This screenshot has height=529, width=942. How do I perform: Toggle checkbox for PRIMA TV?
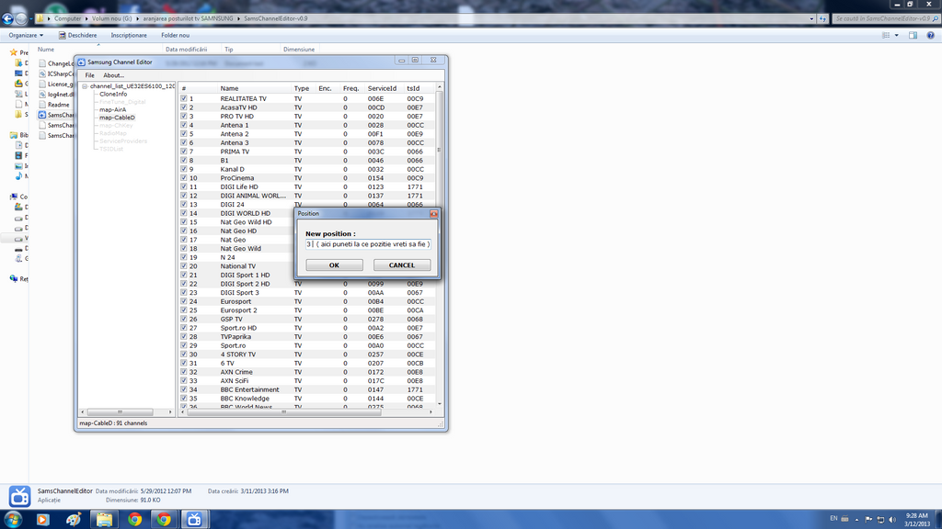[x=184, y=152]
